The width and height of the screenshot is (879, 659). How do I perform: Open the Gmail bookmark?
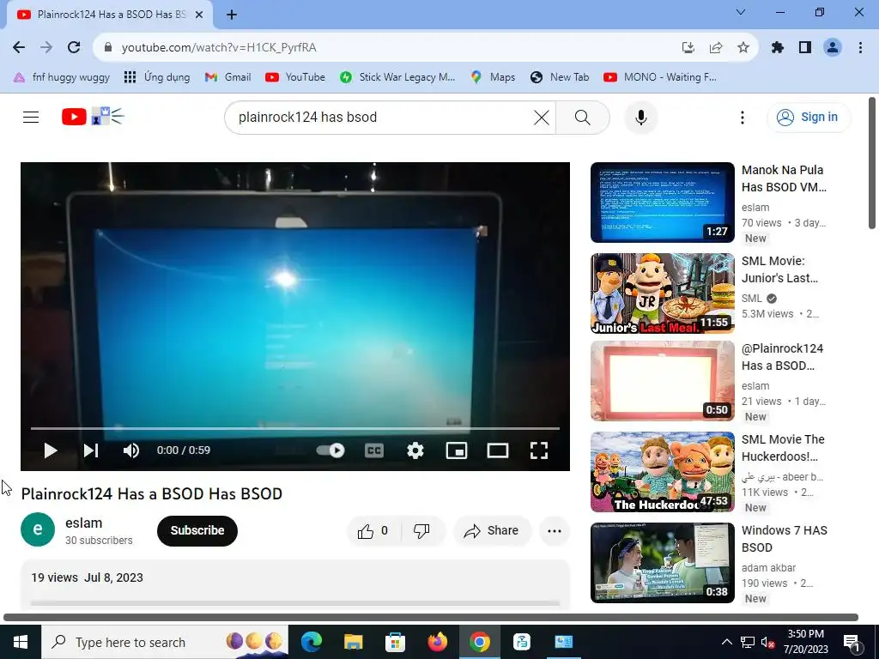coord(227,77)
